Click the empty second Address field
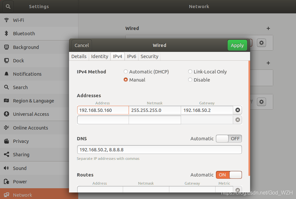This screenshot has height=199, width=296. click(103, 120)
